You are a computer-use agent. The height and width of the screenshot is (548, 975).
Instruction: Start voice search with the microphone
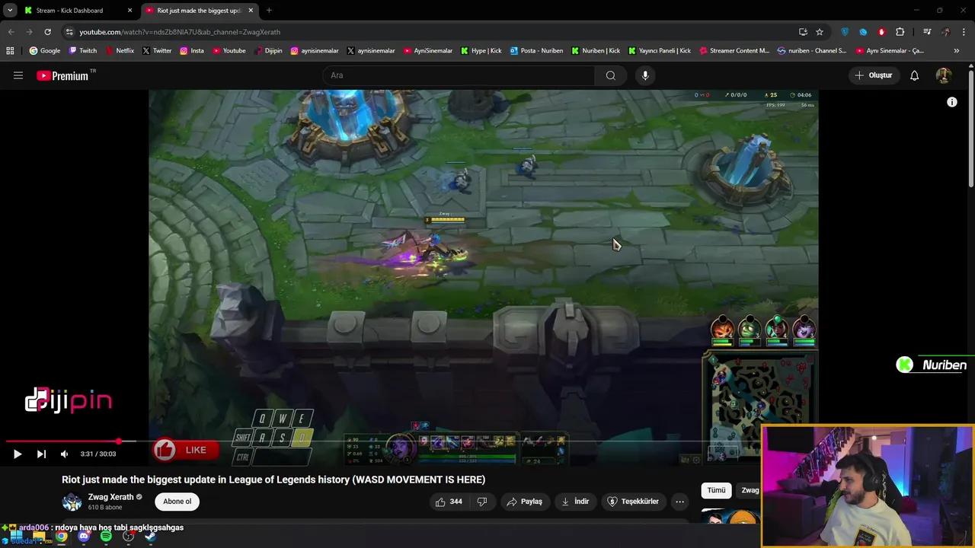click(x=645, y=75)
